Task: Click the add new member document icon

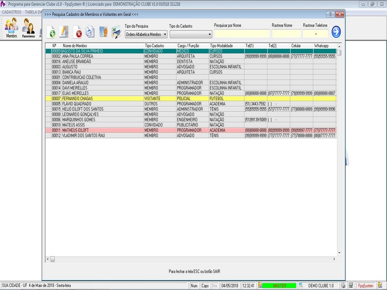Action: tap(51, 32)
